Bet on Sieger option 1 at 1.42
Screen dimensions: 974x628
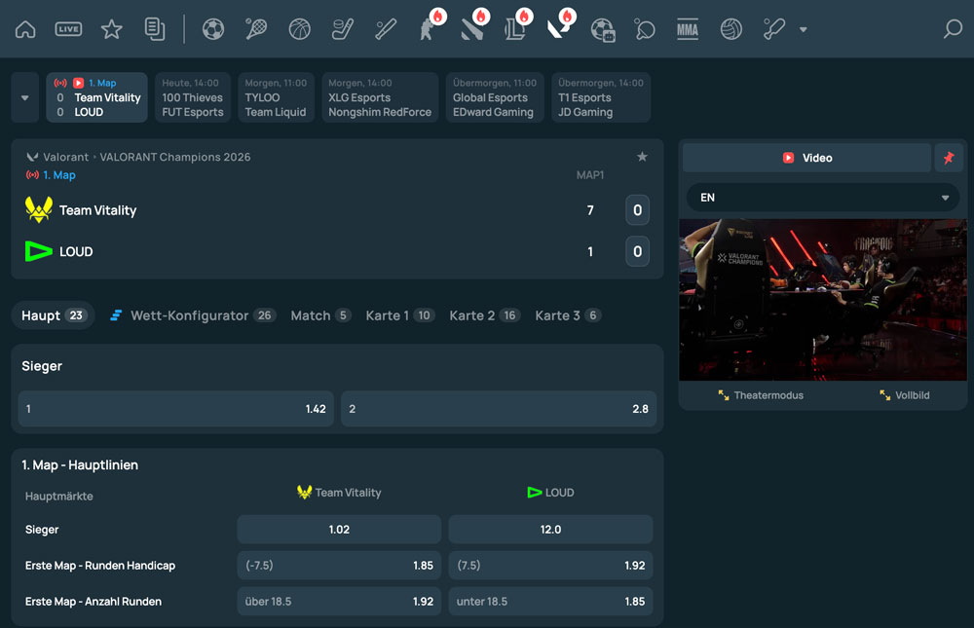(x=175, y=409)
